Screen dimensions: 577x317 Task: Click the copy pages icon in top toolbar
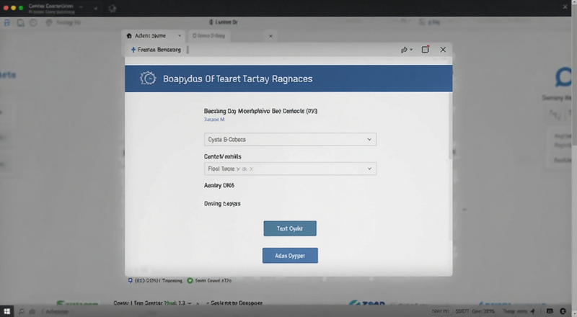tap(21, 23)
